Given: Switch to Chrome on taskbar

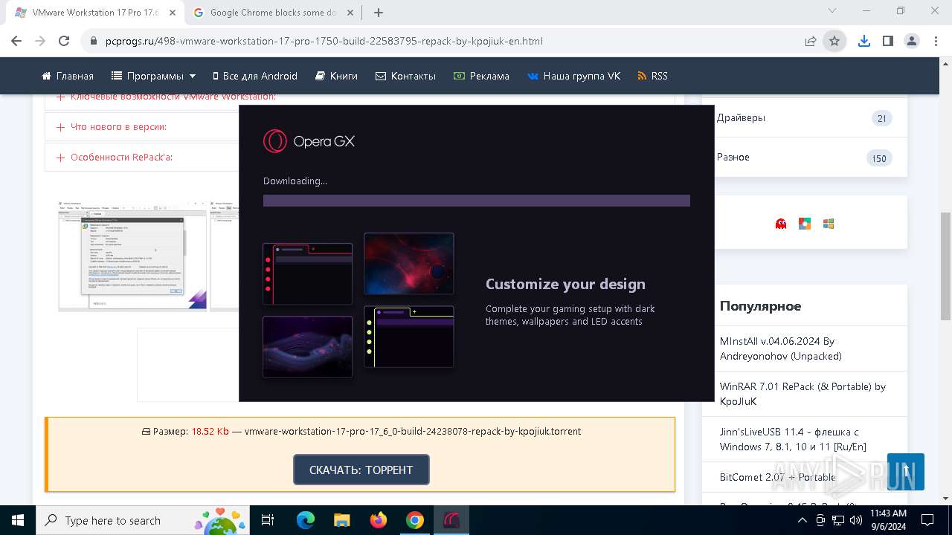Looking at the screenshot, I should tap(415, 520).
